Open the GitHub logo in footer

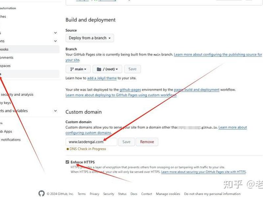[x=41, y=193]
